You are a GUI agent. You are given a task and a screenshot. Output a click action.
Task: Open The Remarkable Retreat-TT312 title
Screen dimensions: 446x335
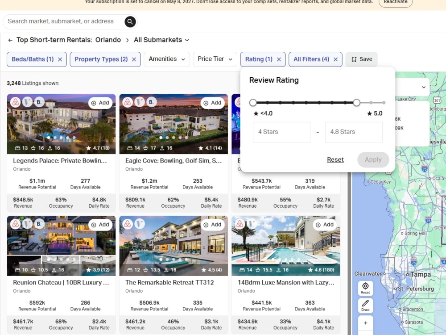[x=169, y=283]
